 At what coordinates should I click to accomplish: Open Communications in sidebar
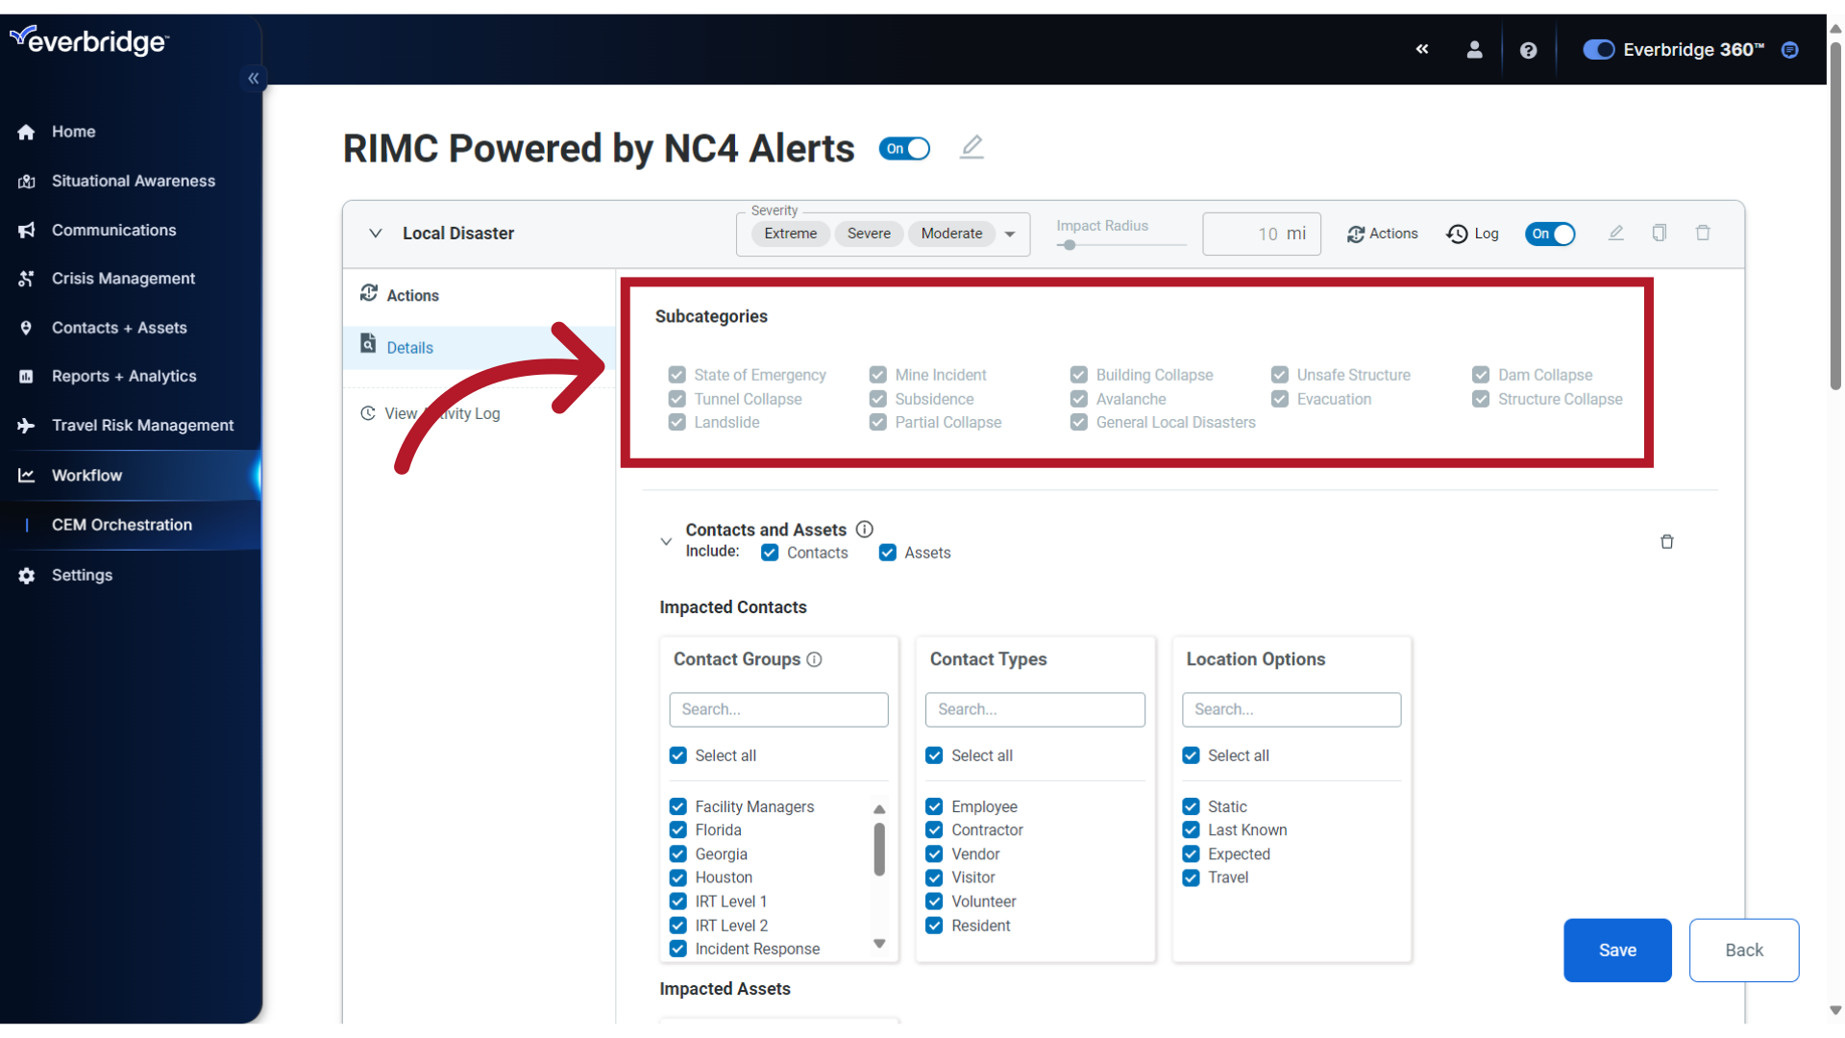(x=113, y=230)
